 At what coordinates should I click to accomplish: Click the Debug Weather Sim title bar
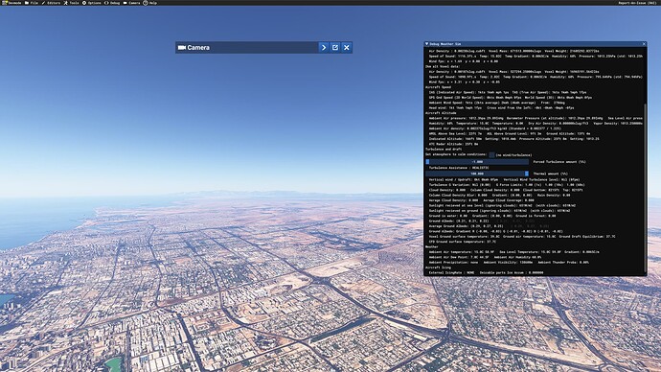pyautogui.click(x=535, y=44)
